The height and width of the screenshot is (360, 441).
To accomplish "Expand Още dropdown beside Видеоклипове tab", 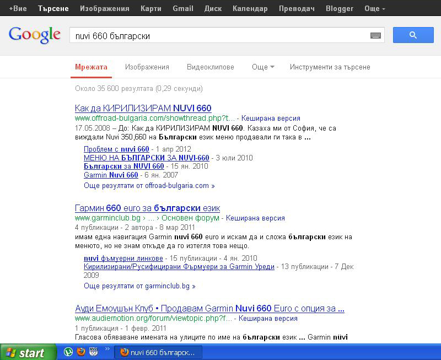I will pyautogui.click(x=263, y=67).
